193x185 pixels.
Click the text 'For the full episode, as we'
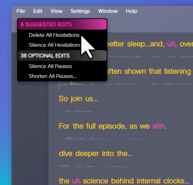[104, 126]
